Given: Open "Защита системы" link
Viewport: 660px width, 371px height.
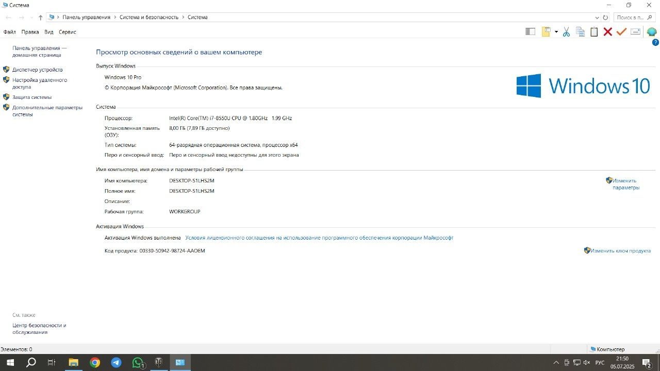Looking at the screenshot, I should coord(32,97).
